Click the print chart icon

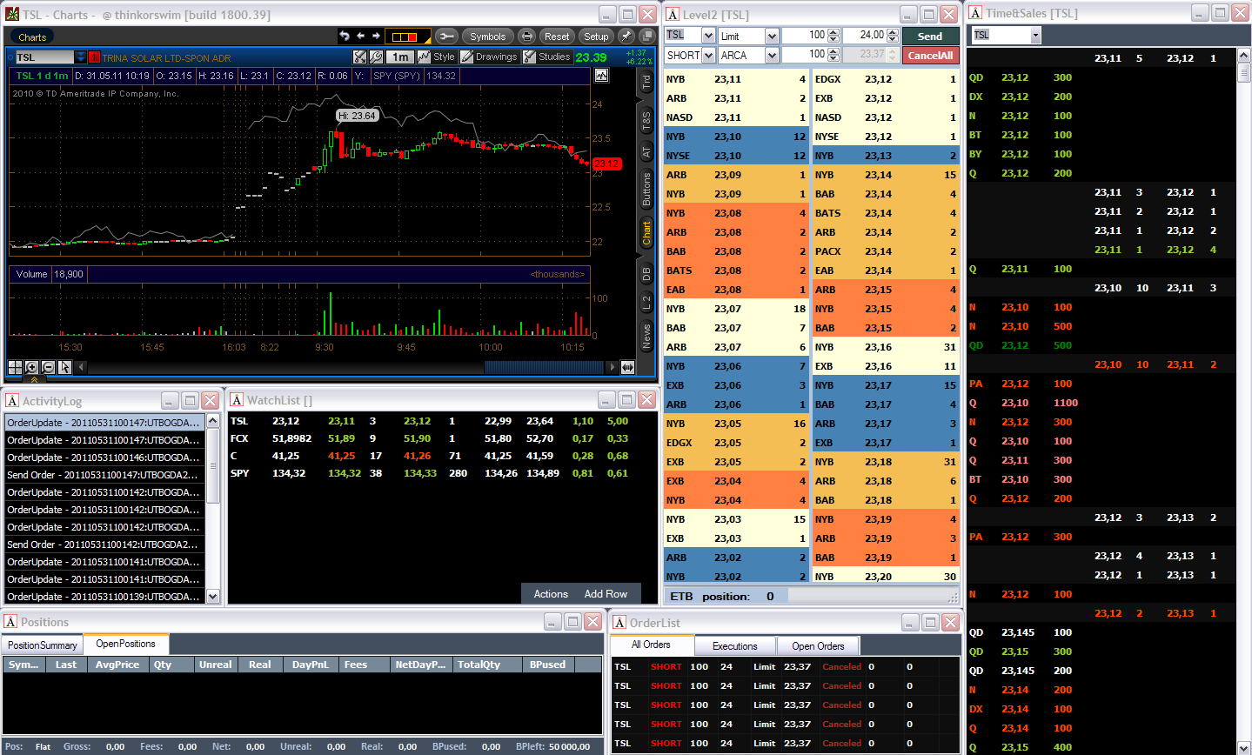(526, 37)
